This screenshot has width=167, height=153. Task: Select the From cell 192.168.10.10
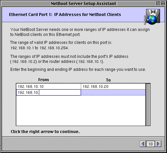pos(49,86)
